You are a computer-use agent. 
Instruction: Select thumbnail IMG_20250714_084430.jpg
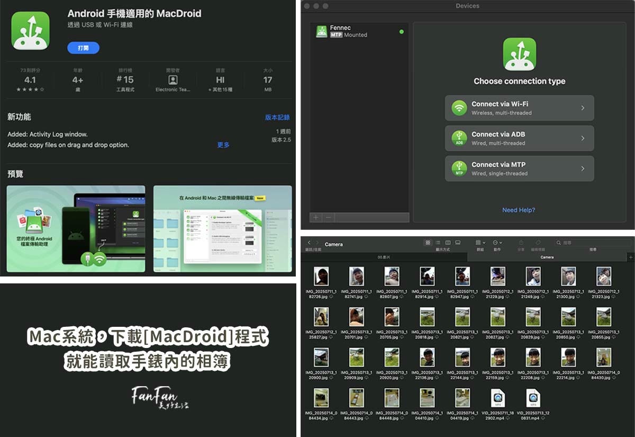tap(604, 357)
